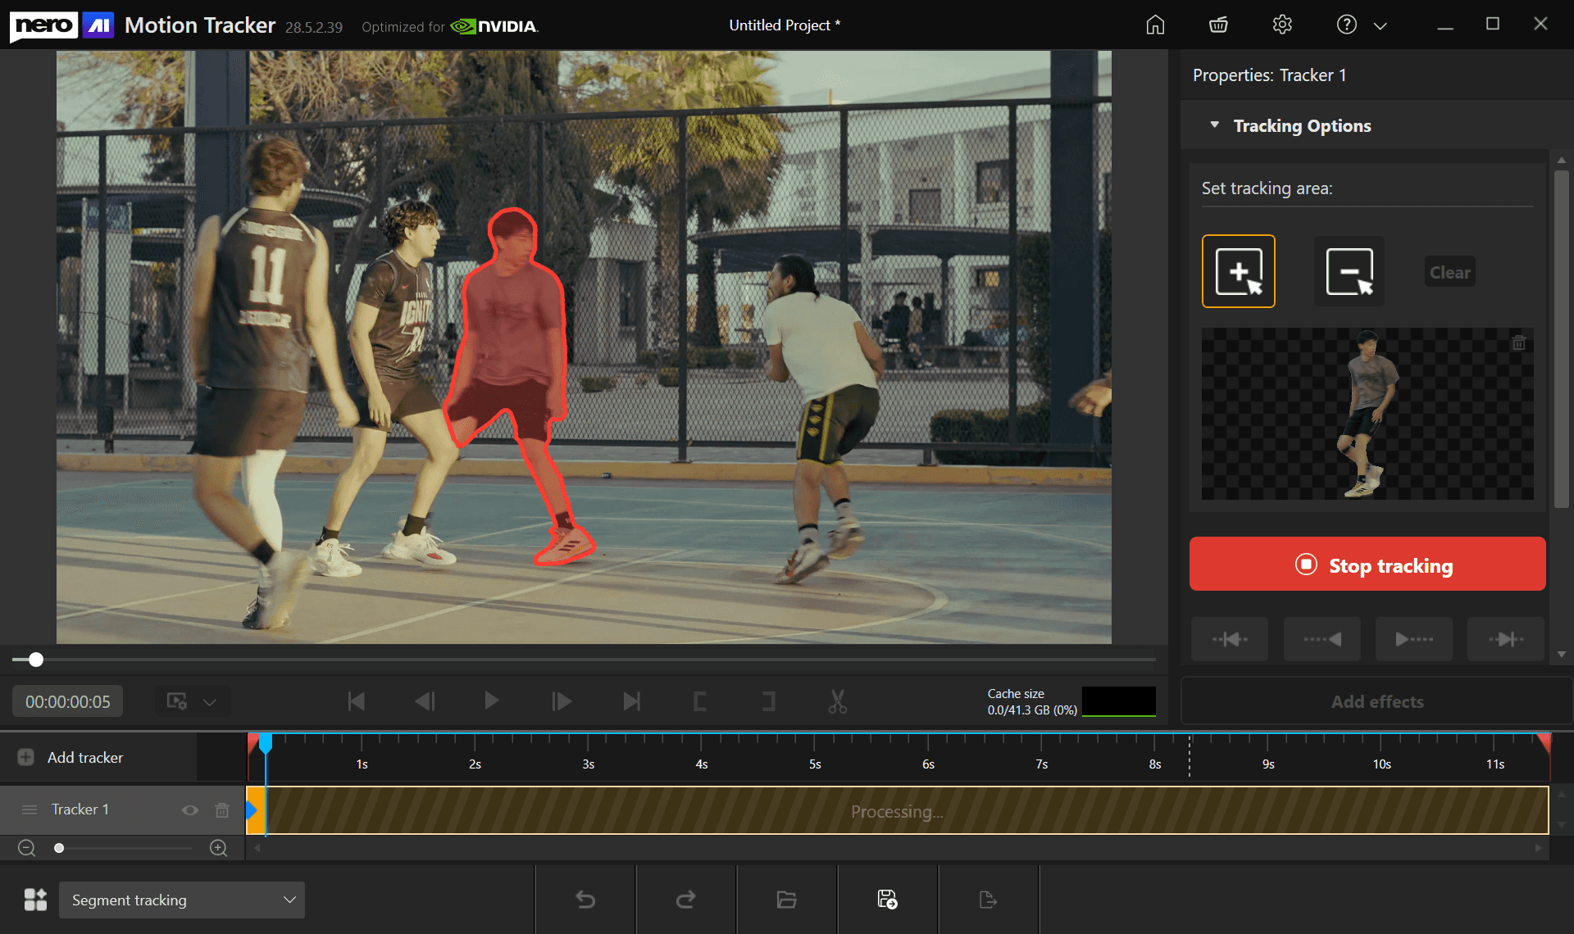
Task: Play the video preview
Action: pos(491,701)
